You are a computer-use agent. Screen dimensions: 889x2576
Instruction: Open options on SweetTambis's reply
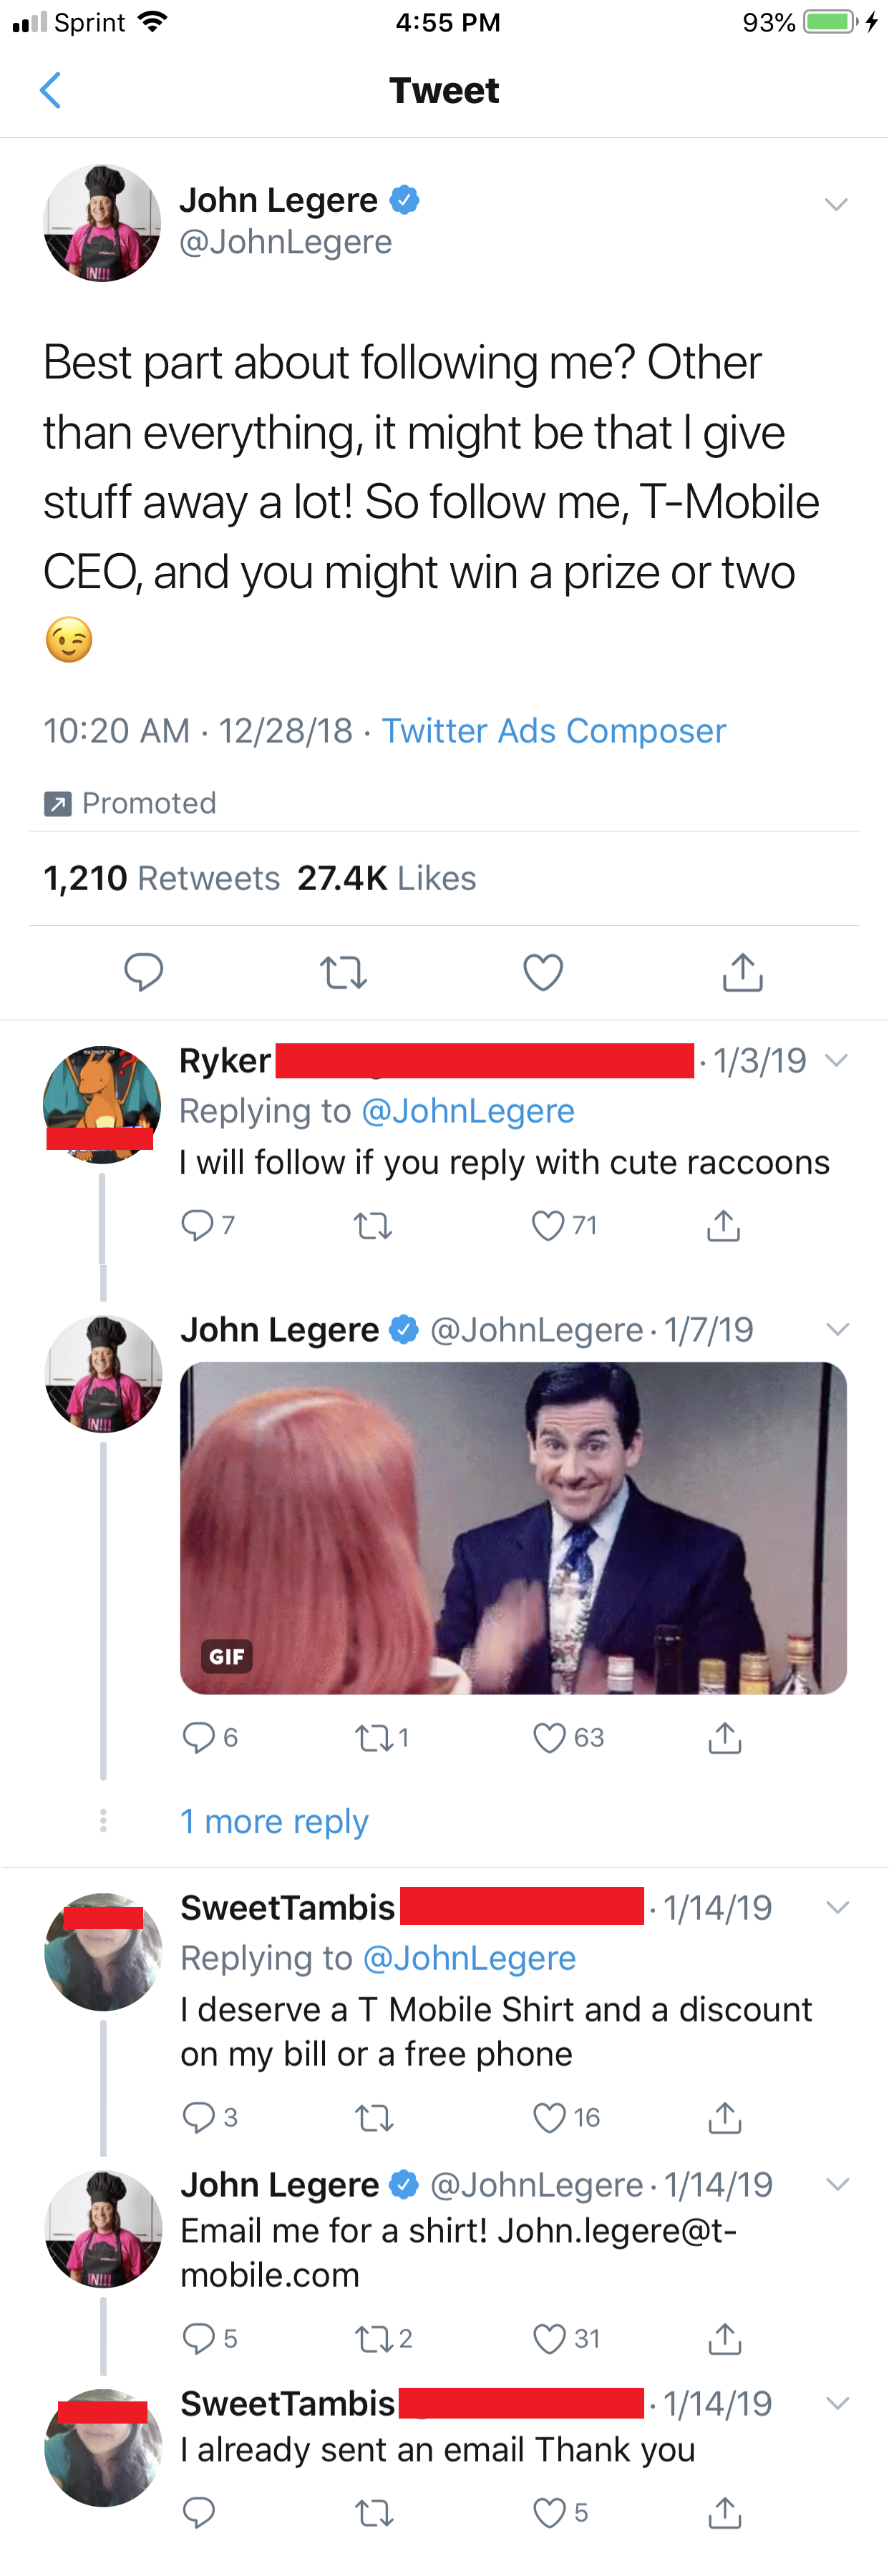pyautogui.click(x=837, y=1907)
